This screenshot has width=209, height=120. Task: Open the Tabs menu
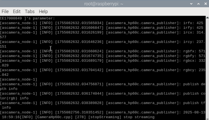[29, 11]
